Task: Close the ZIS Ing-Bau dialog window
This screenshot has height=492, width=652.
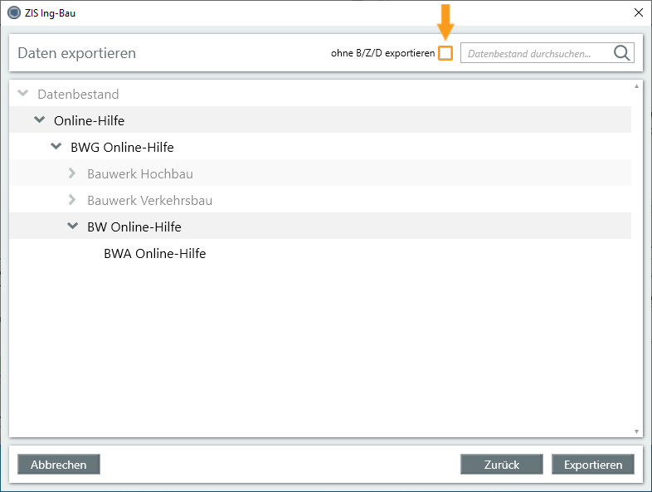Action: point(637,12)
